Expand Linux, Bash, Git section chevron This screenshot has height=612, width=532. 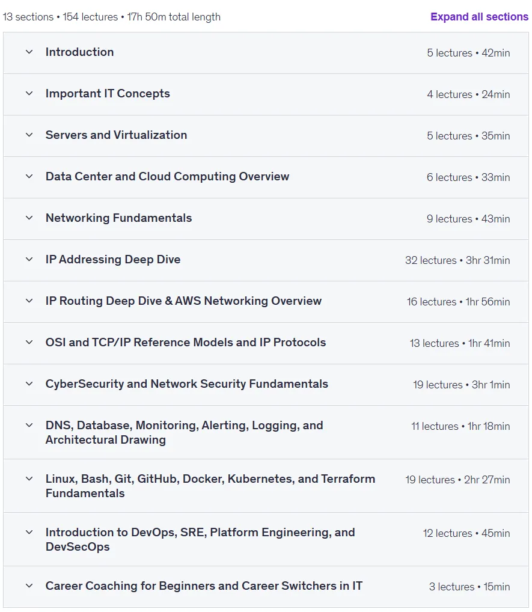(x=29, y=479)
